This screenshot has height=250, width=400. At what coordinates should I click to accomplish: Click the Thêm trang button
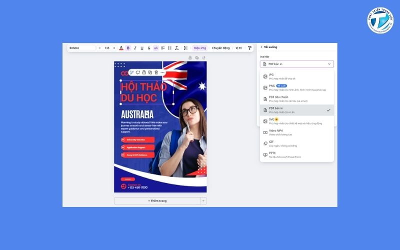click(157, 200)
